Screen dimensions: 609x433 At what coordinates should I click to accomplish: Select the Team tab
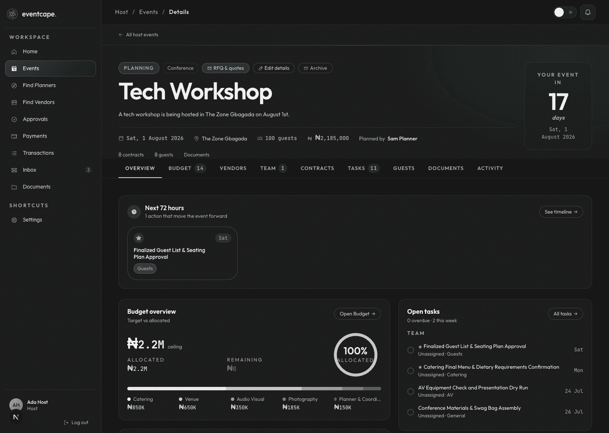coord(274,168)
